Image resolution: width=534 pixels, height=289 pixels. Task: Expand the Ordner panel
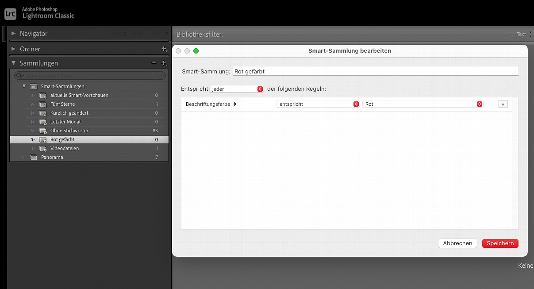click(13, 49)
